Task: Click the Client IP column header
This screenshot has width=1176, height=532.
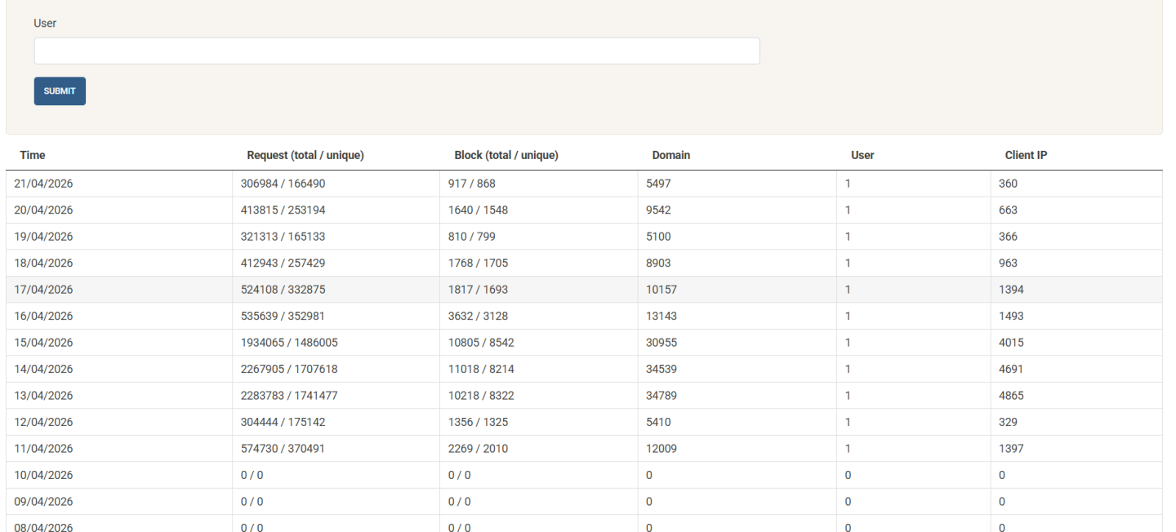Action: pos(1026,155)
